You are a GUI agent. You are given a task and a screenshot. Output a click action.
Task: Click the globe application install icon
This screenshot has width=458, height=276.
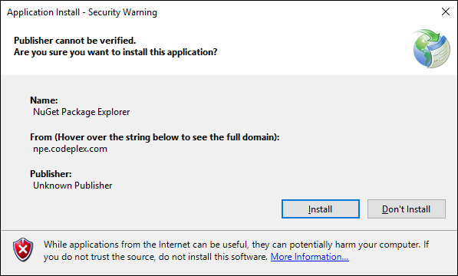pyautogui.click(x=431, y=48)
